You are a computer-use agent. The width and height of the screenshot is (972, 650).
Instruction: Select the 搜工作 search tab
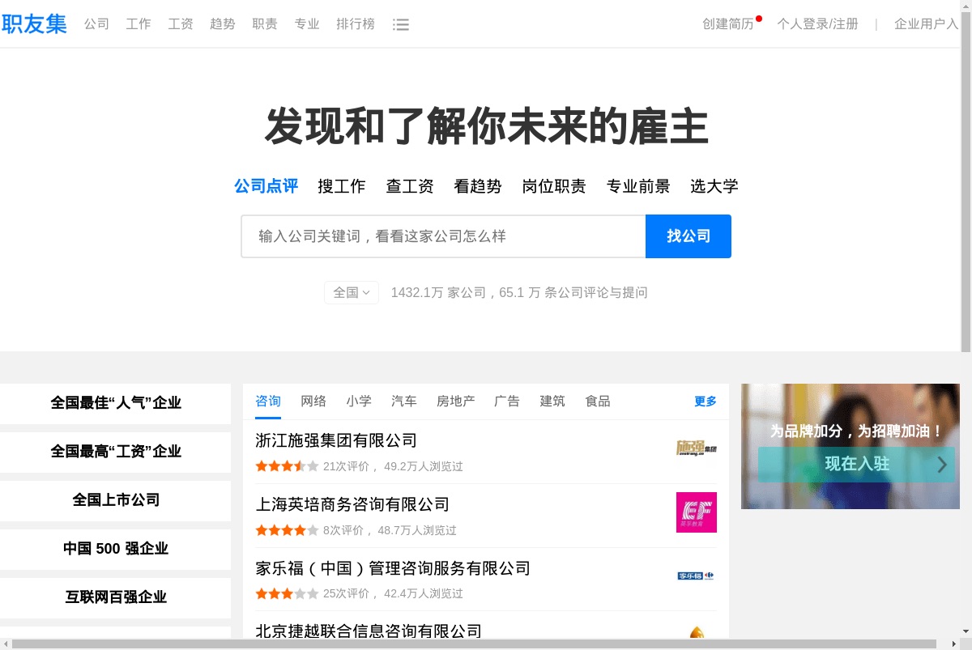[x=342, y=186]
